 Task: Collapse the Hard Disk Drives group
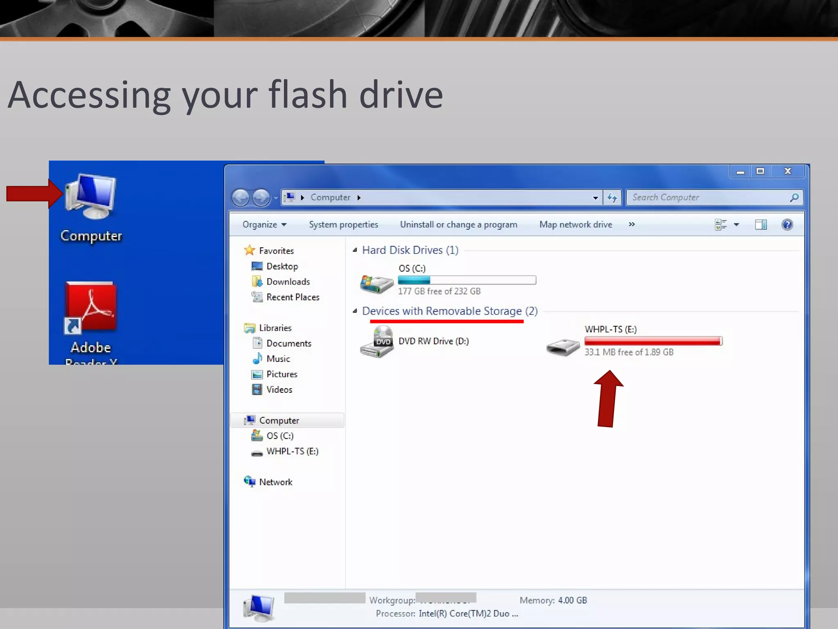(355, 250)
